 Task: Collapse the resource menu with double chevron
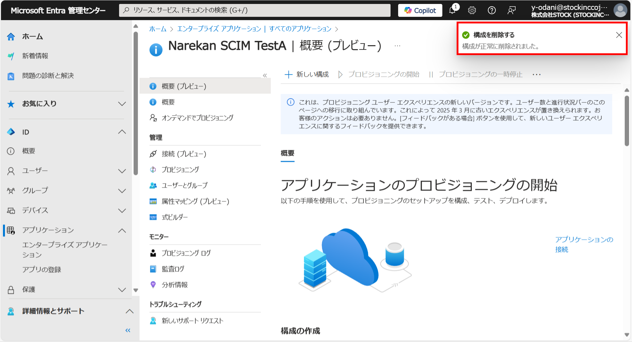click(265, 75)
